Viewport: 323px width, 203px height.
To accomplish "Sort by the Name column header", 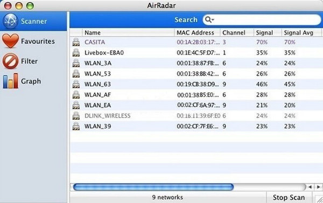I will click(x=128, y=32).
